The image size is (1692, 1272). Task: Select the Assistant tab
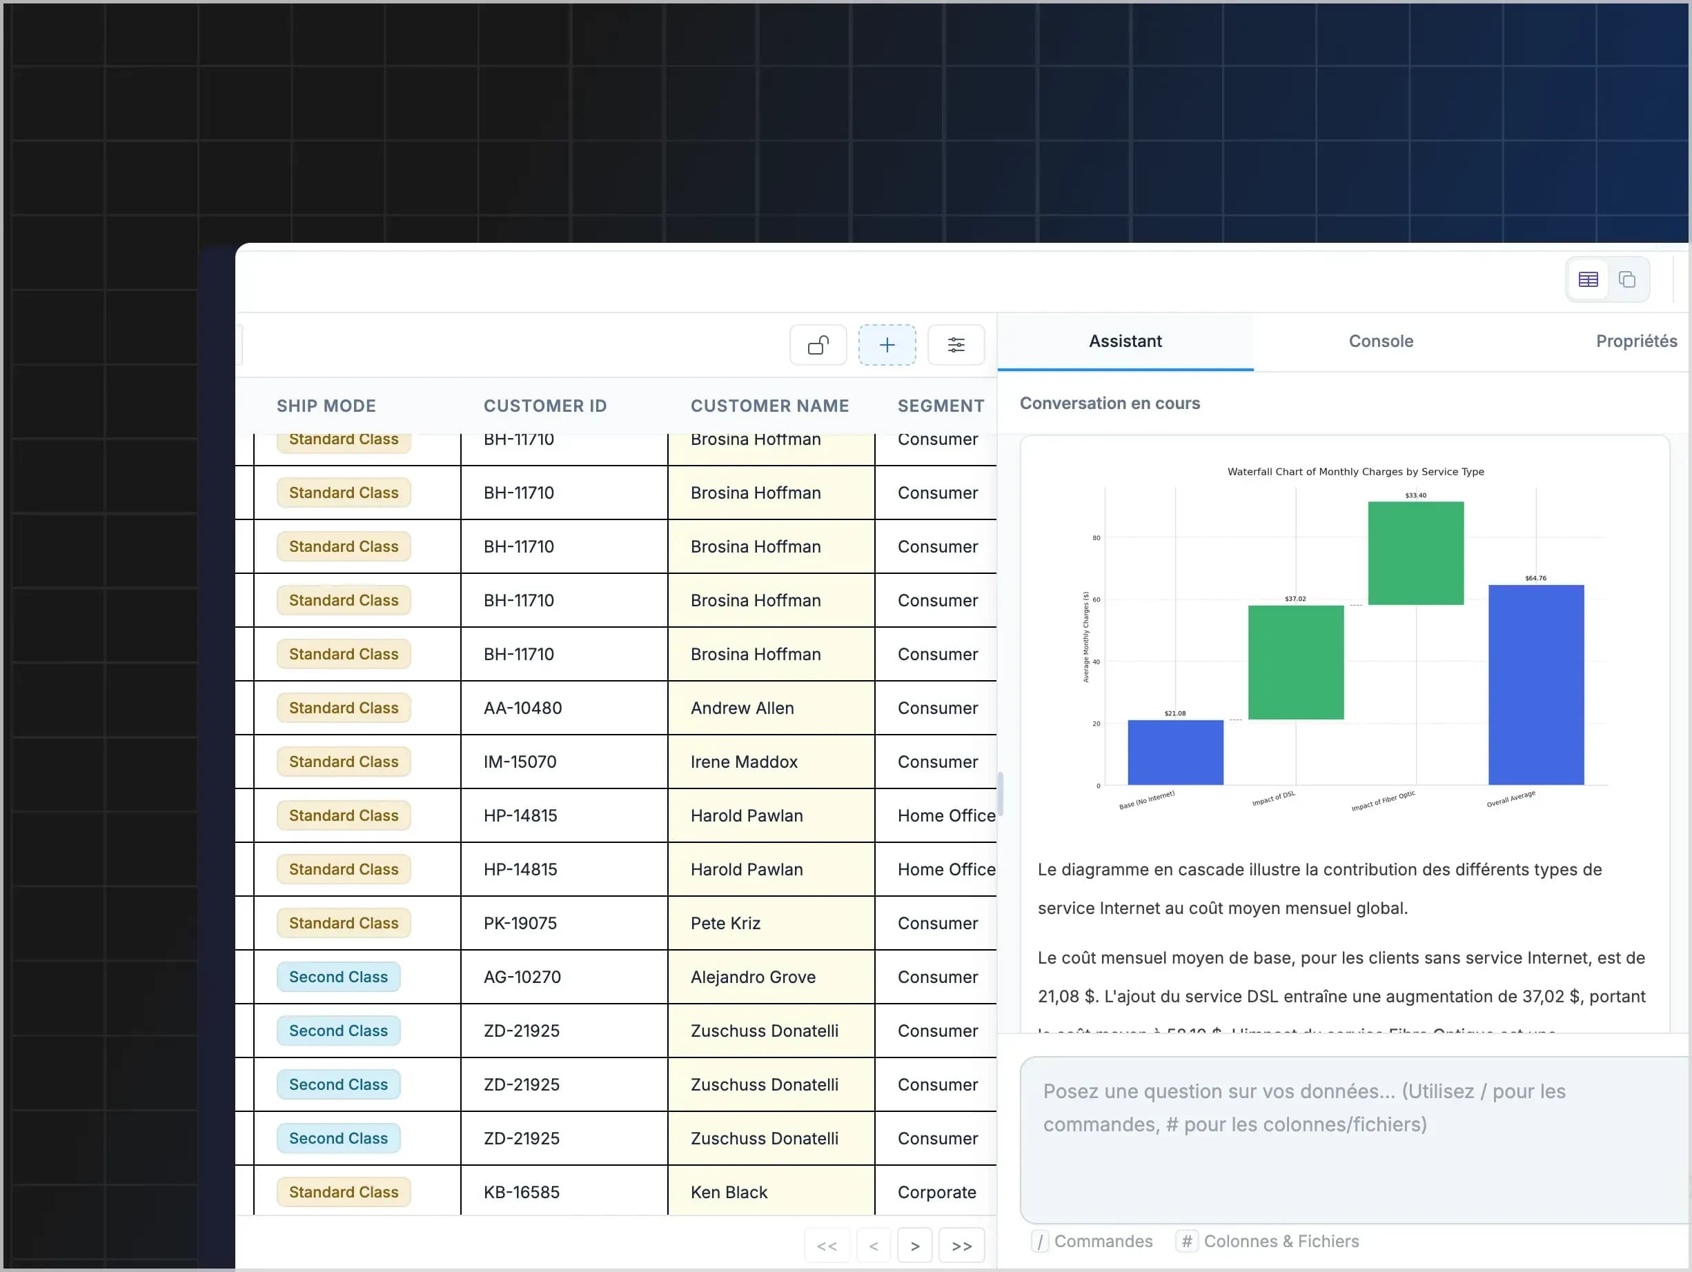[1125, 341]
